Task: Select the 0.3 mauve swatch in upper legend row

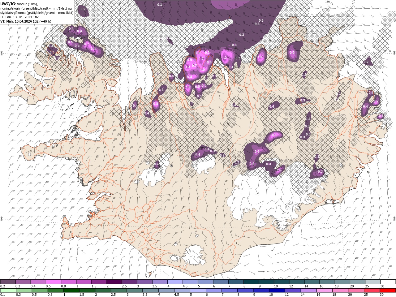Action: pos(23,282)
